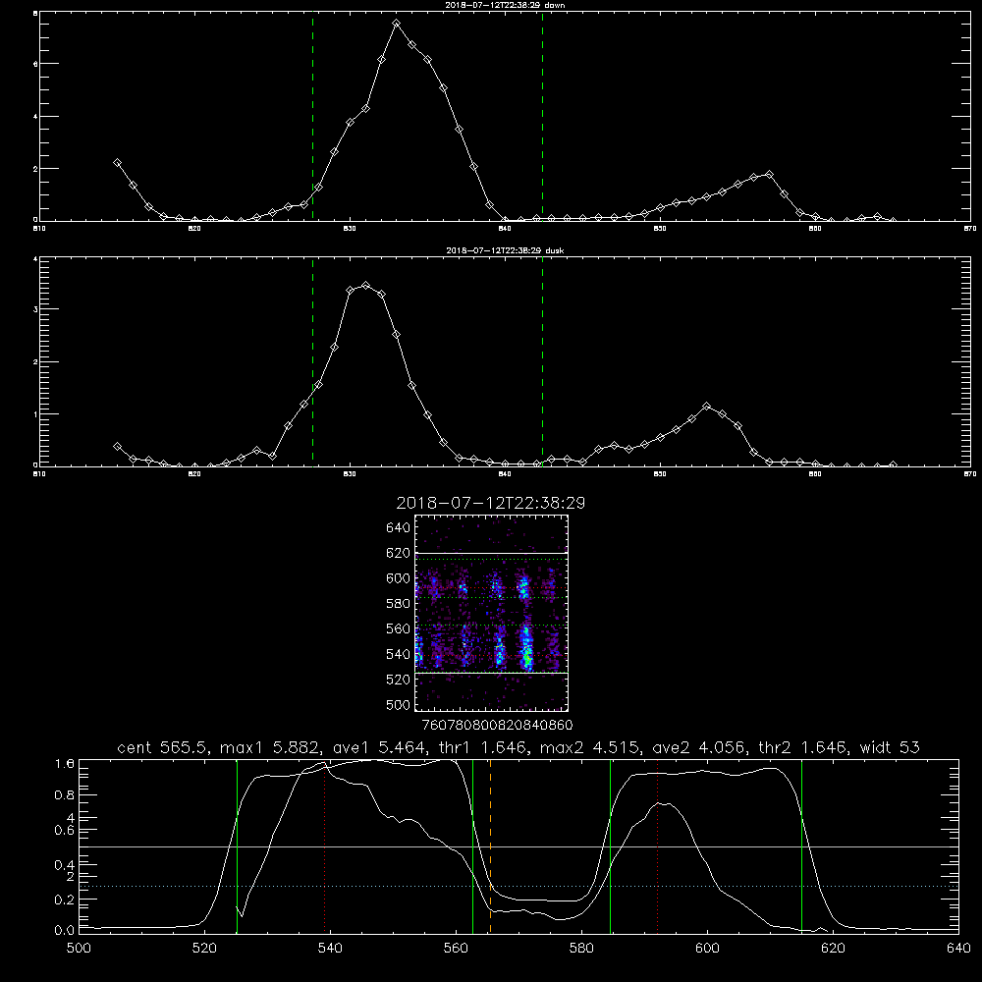The image size is (982, 982).
Task: Click the '500' x-axis label of bottom plot
Action: [x=79, y=949]
